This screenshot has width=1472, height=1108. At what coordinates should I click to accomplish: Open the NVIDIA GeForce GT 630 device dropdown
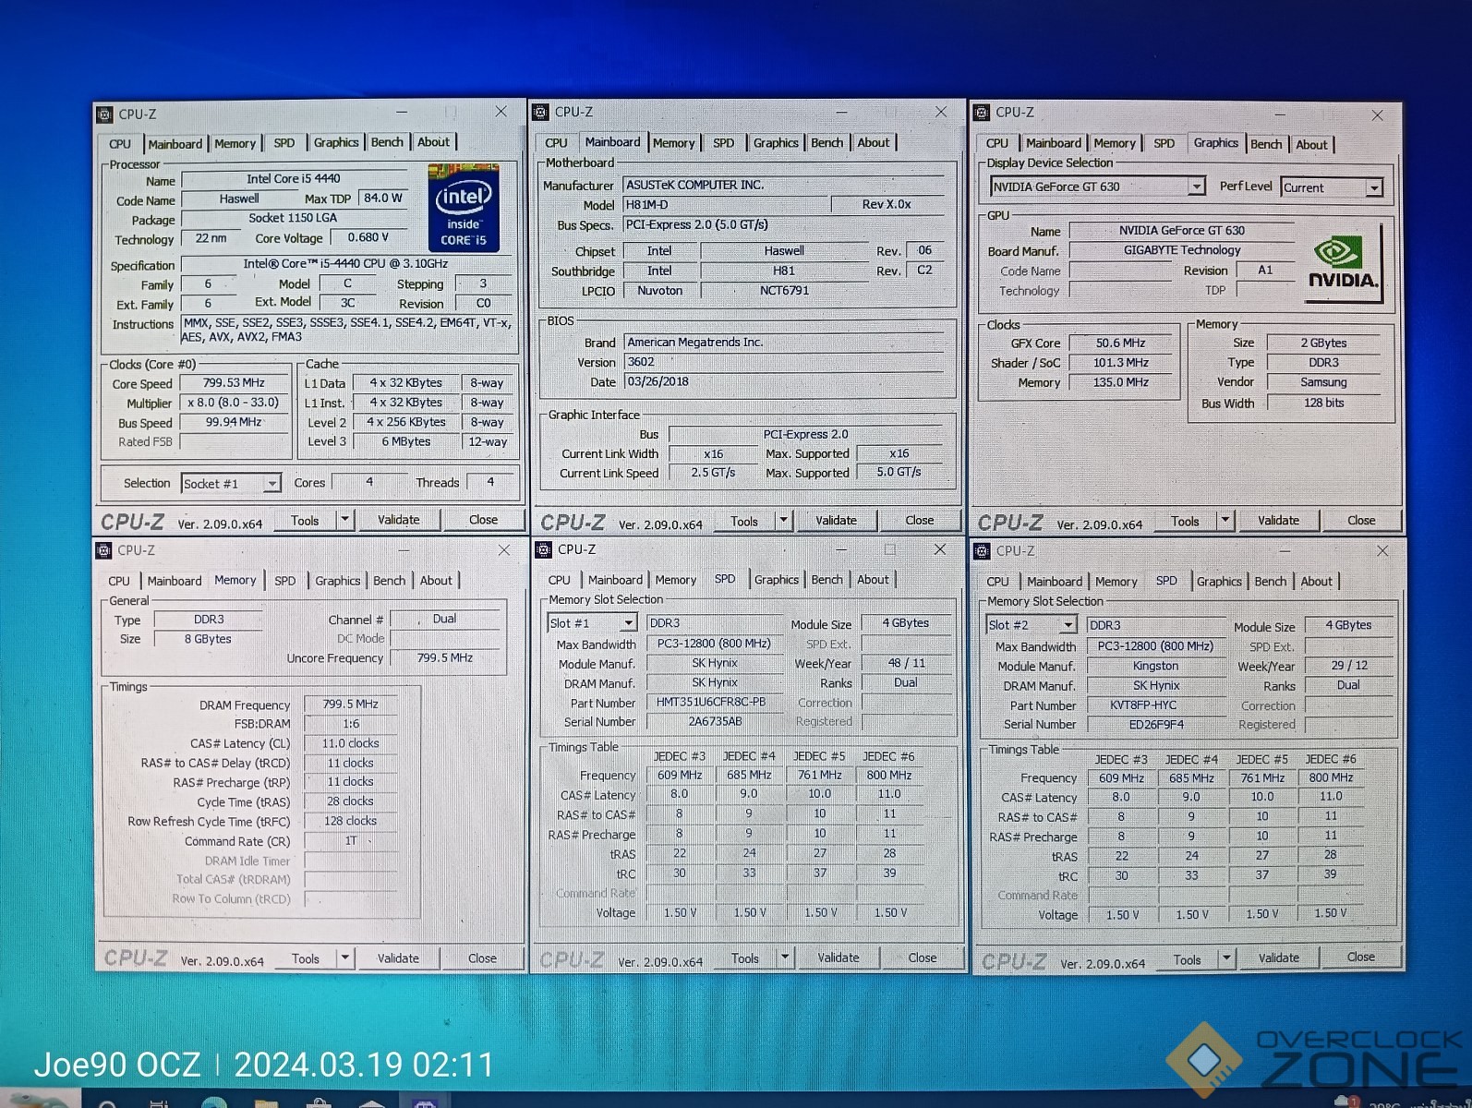(x=1196, y=187)
